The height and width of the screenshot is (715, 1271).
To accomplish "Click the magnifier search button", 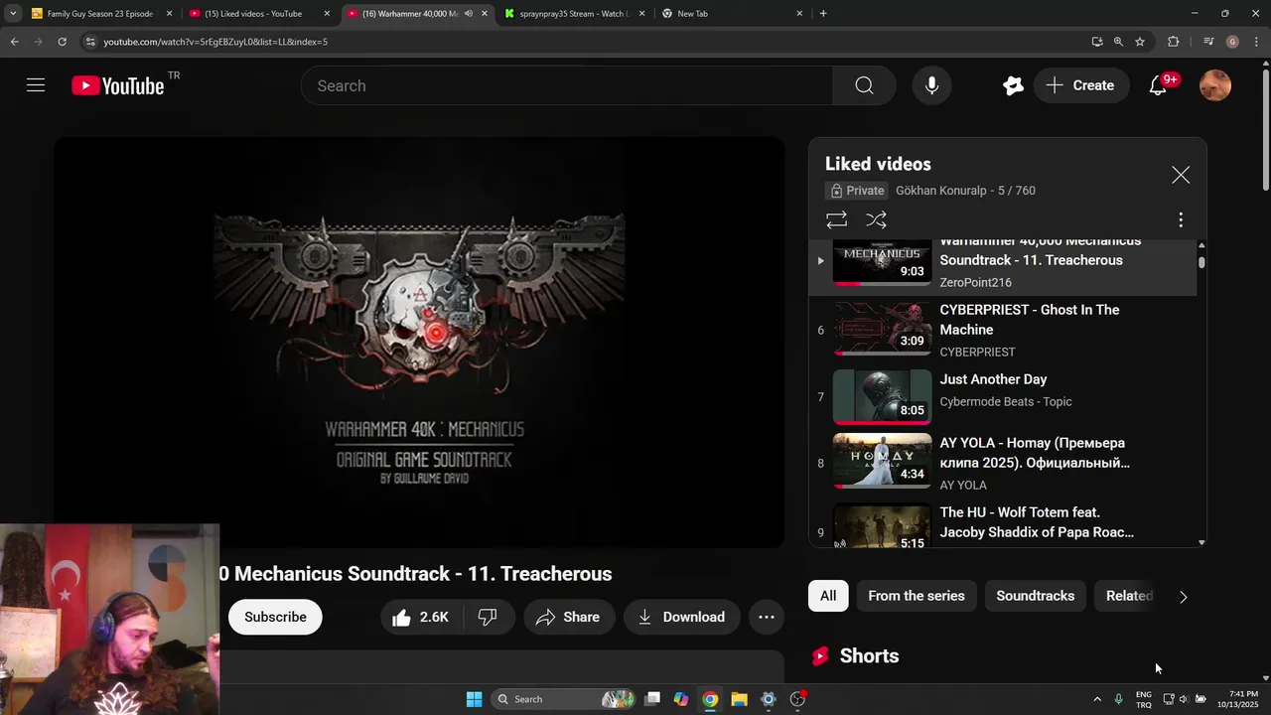I will 864,85.
